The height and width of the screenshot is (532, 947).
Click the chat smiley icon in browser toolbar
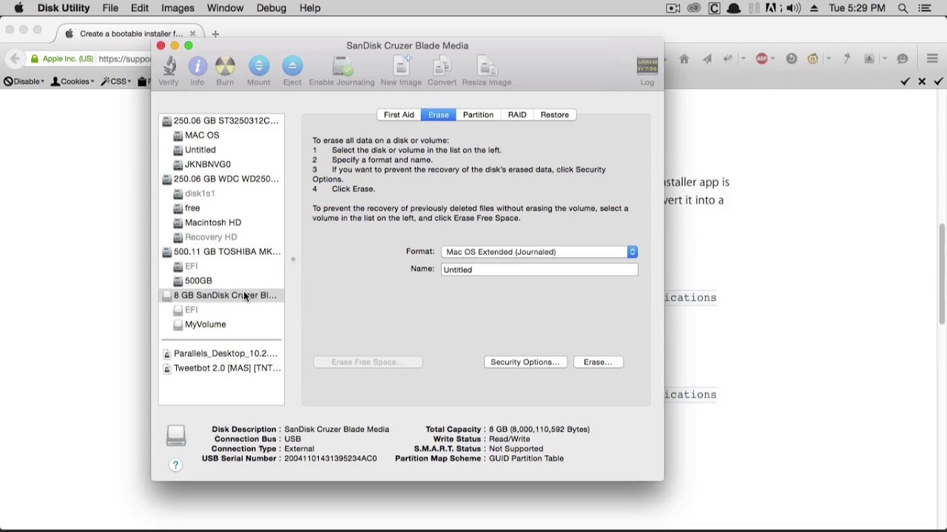[903, 58]
